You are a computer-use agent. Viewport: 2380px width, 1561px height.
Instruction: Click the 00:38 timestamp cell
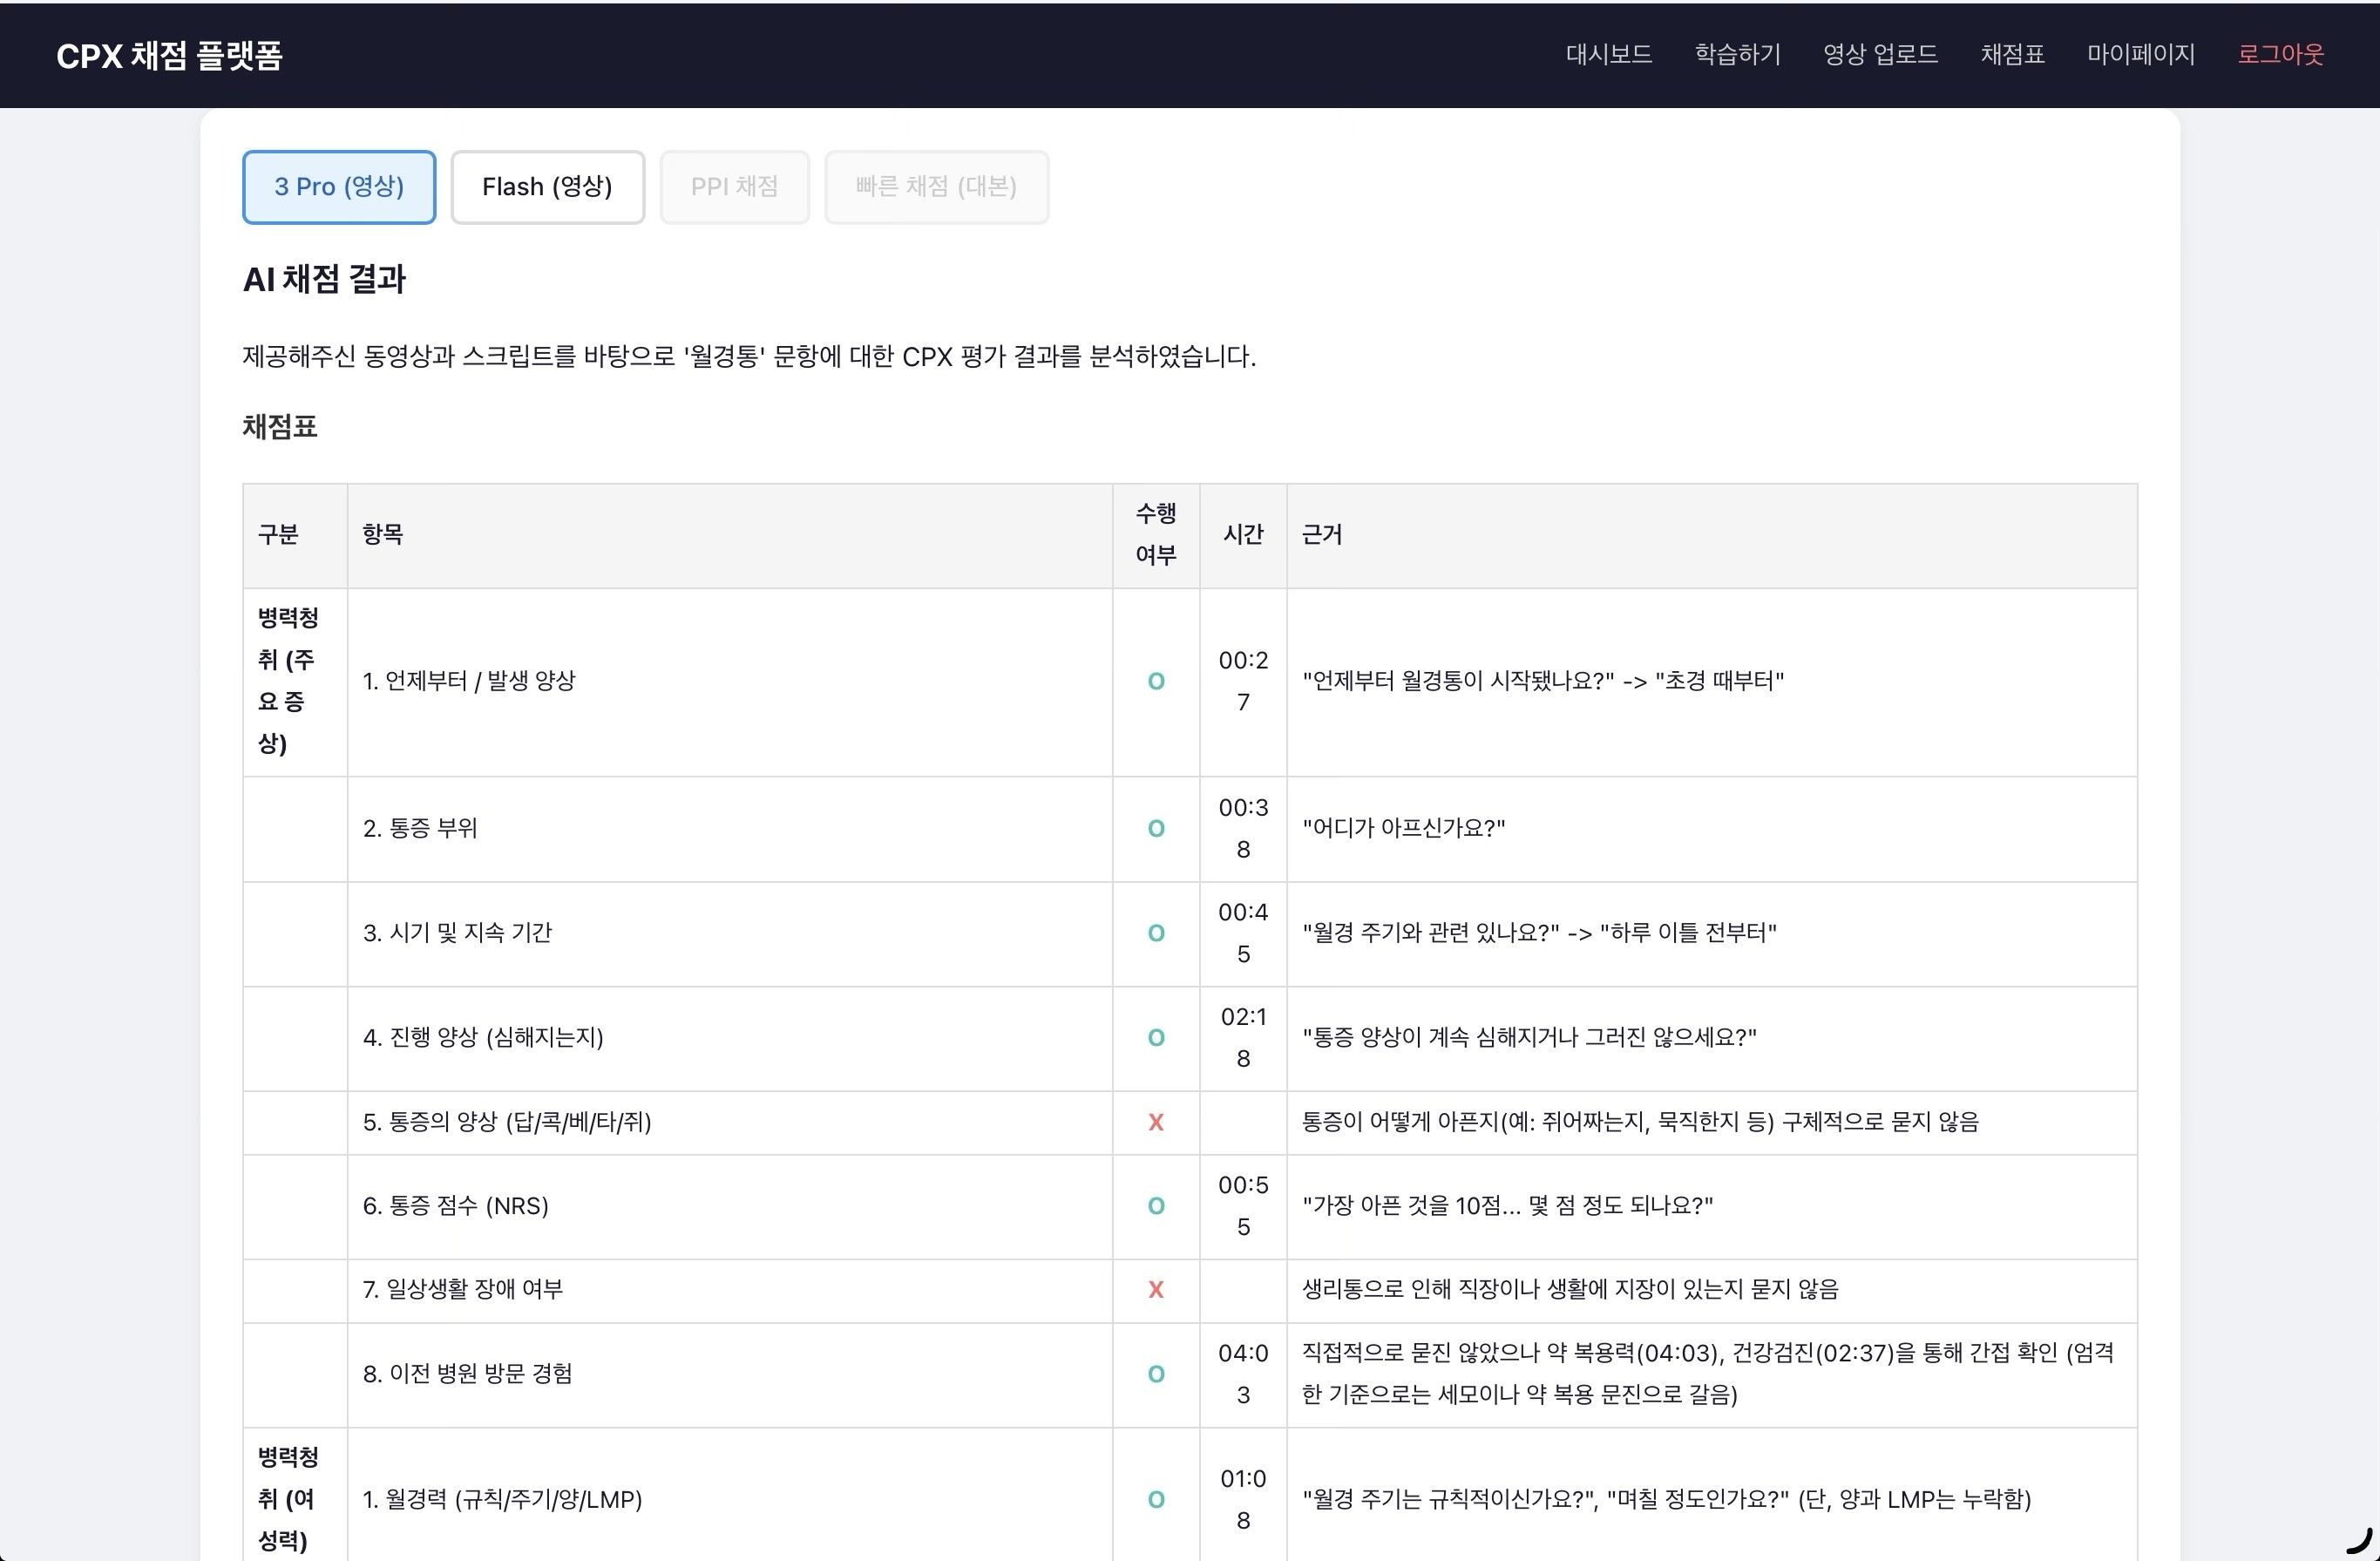1243,828
